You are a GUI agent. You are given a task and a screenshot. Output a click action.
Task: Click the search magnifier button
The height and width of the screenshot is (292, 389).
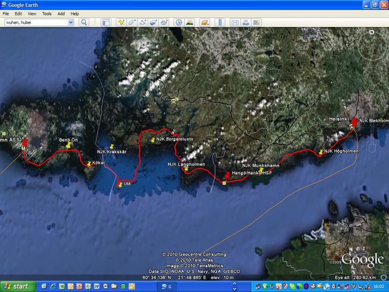(84, 22)
